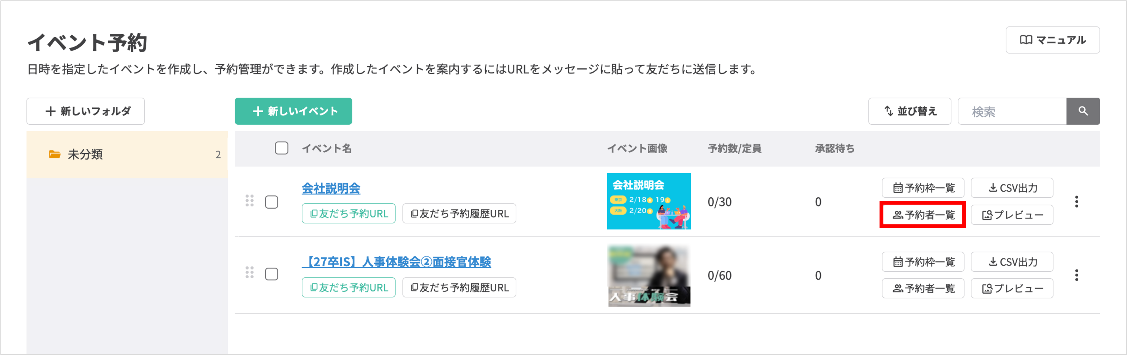Open the マニュアル guide via book icon
This screenshot has height=355, width=1128.
click(x=1053, y=40)
